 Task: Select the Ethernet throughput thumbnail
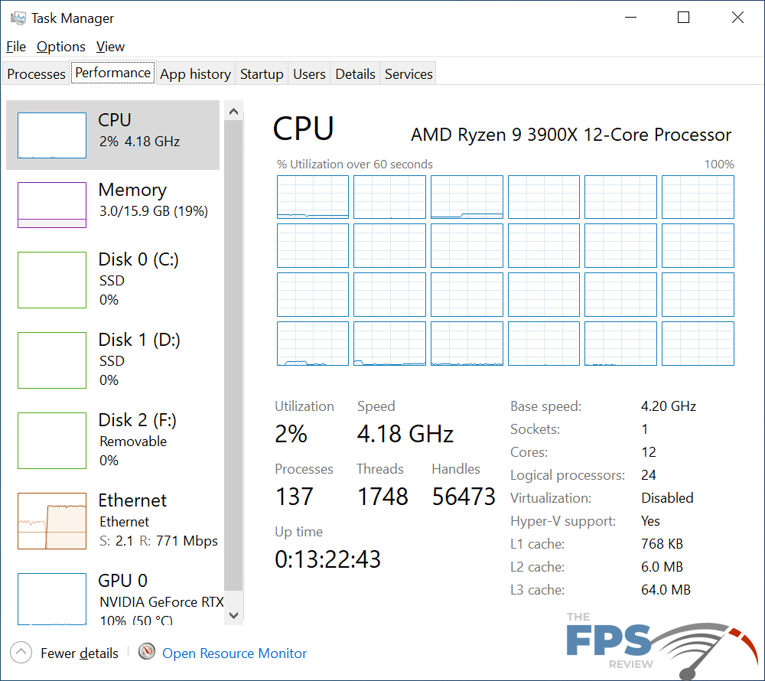click(x=52, y=521)
